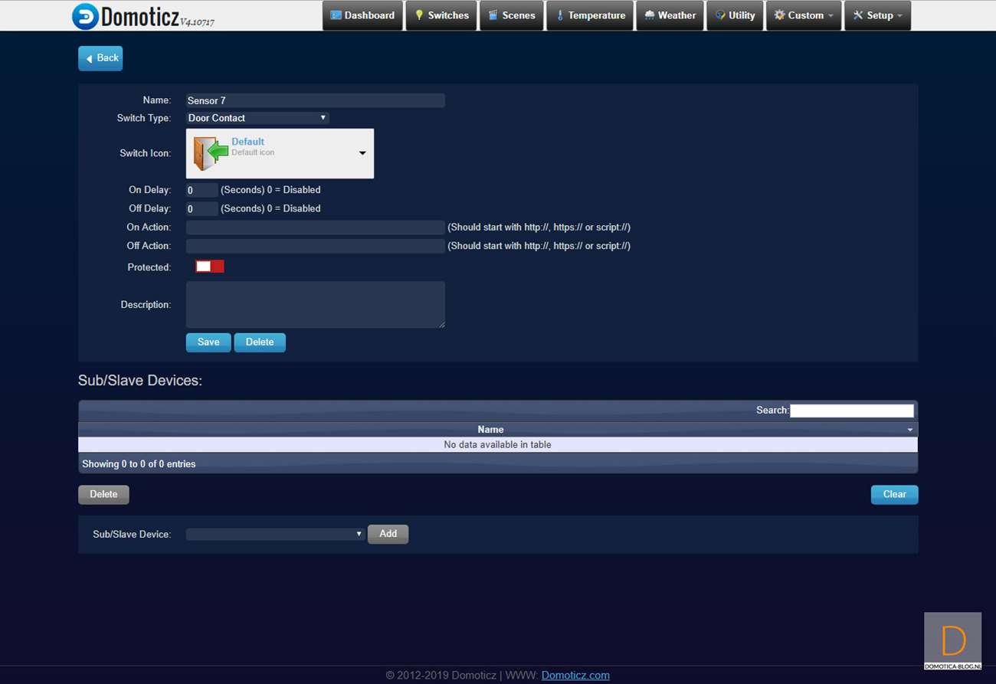Open the Sub/Slave Device dropdown
Screen dimensions: 996x684
click(275, 534)
